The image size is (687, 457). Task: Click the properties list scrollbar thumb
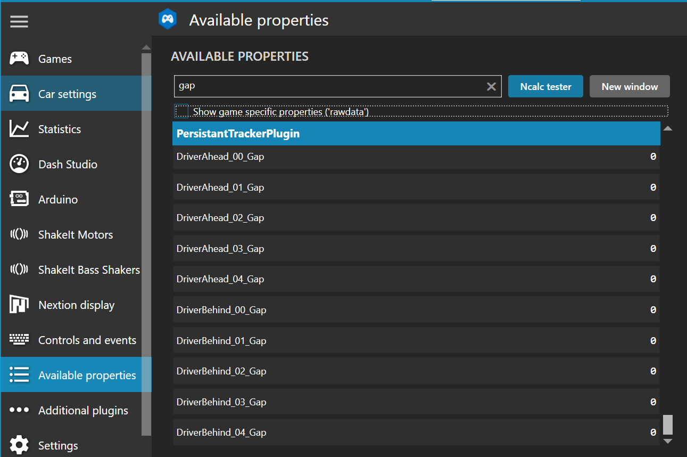668,425
